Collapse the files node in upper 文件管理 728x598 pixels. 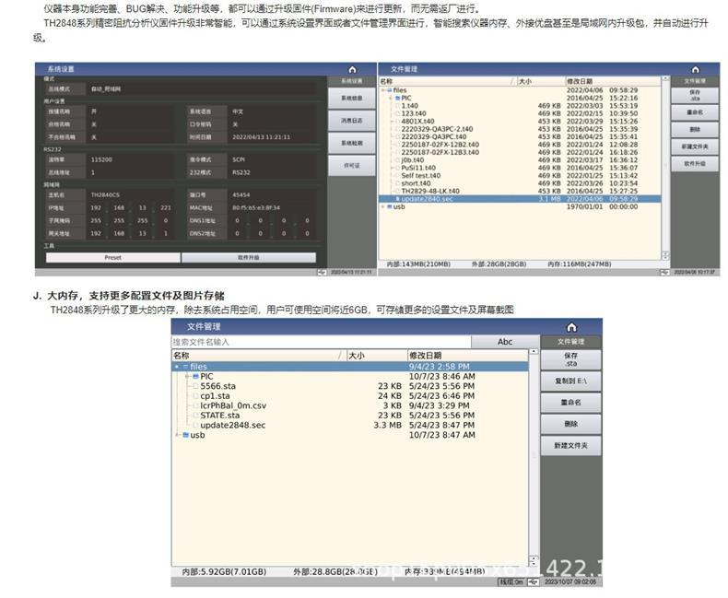pos(383,90)
